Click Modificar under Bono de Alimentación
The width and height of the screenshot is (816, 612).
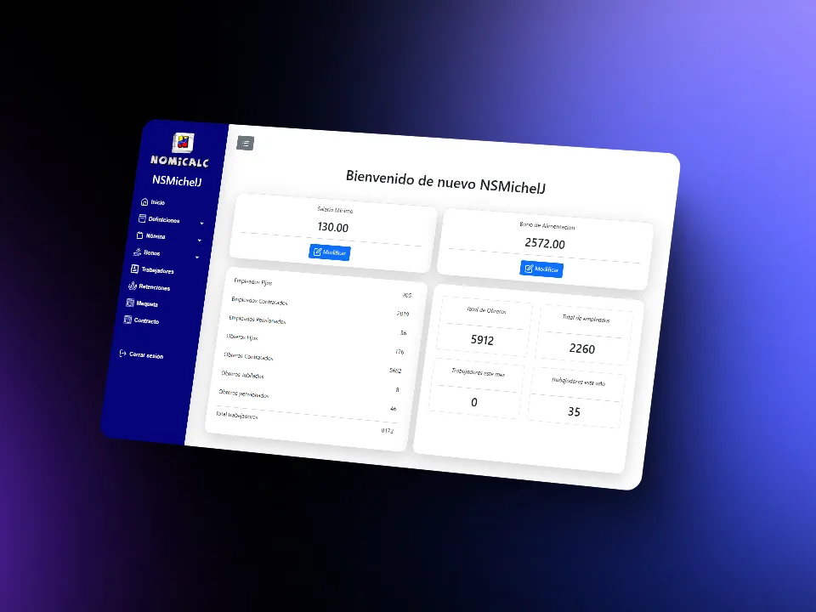coord(541,269)
